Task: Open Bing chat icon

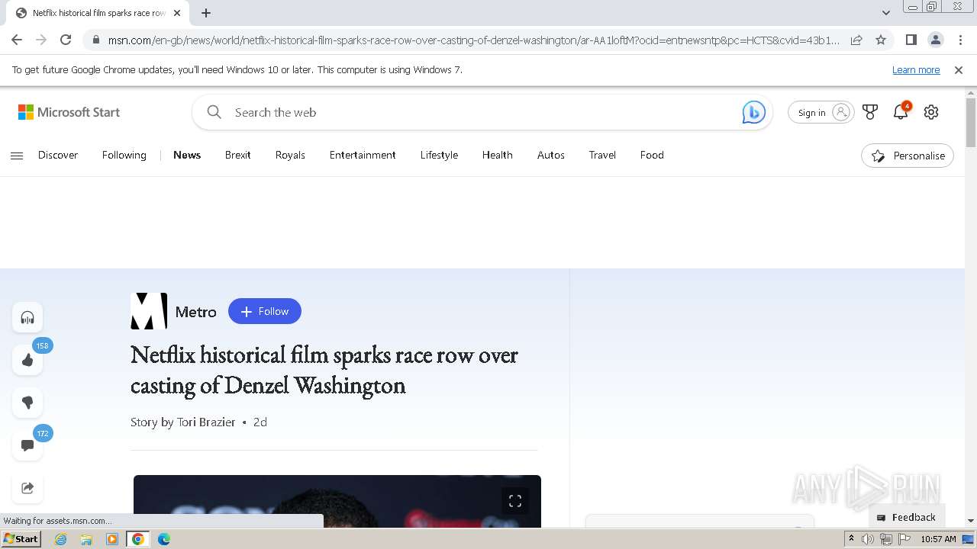Action: 753,112
